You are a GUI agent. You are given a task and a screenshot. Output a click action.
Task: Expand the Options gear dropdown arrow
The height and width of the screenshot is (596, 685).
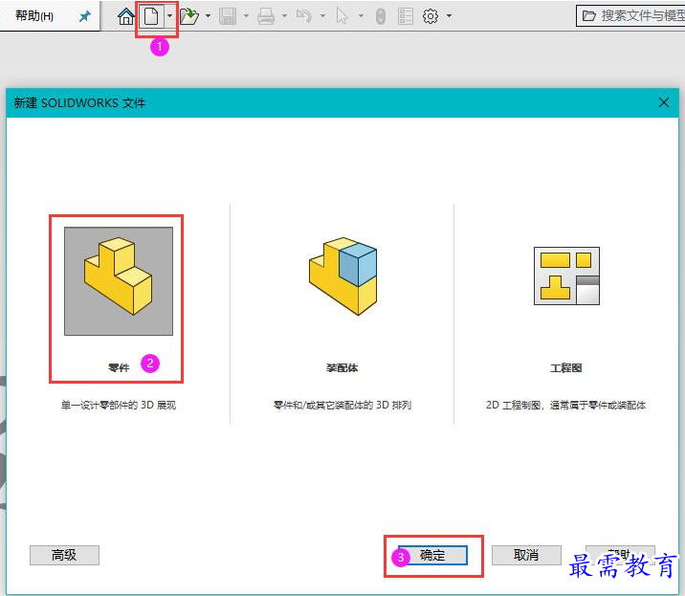[449, 16]
